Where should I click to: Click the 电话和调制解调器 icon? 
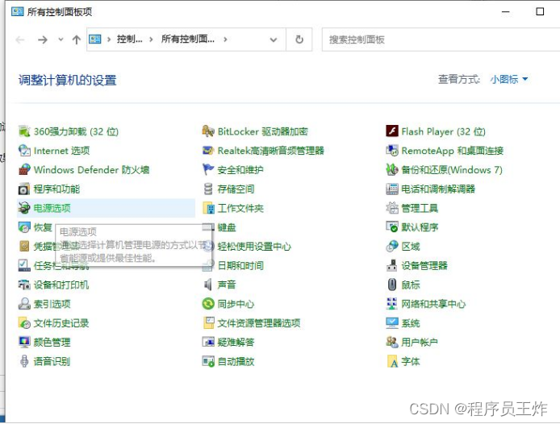coord(392,189)
